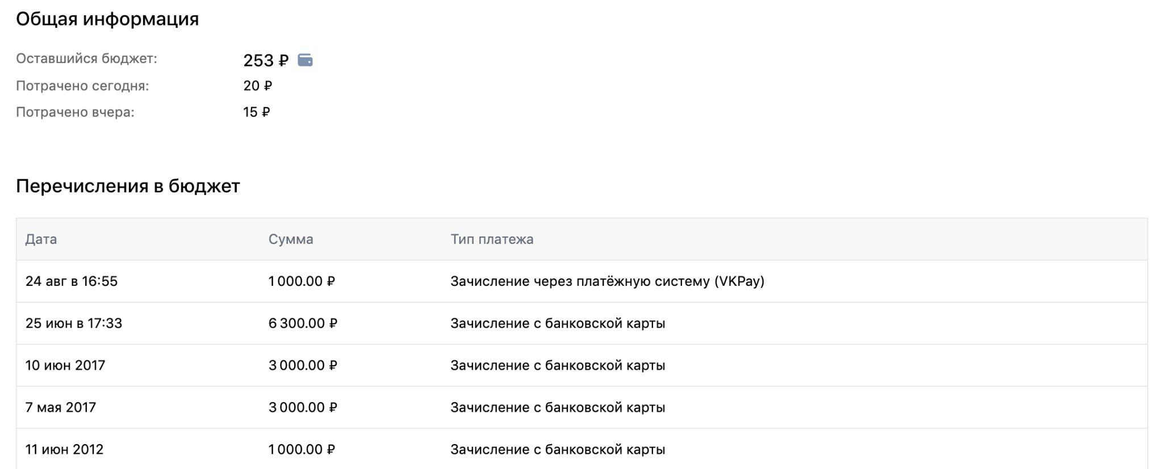Click the wallet icon next to 253 ₽

pyautogui.click(x=305, y=60)
